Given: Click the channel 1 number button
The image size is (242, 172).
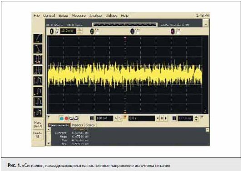Looking at the screenshot, I should click(51, 31).
